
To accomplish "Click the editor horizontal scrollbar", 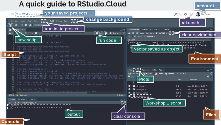I will coord(52,93).
